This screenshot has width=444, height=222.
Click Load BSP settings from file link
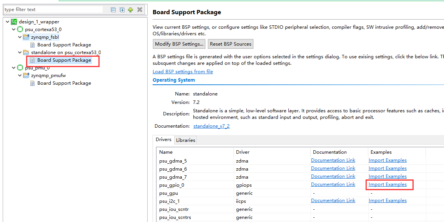click(x=183, y=72)
